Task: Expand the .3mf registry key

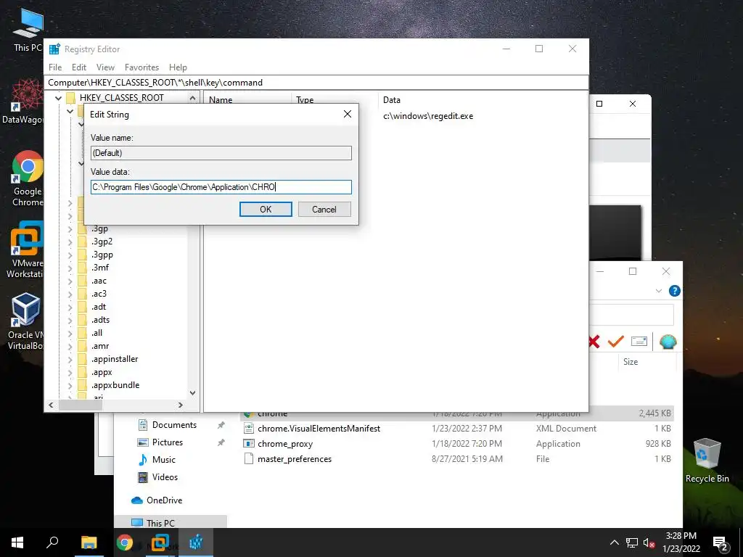Action: (70, 268)
